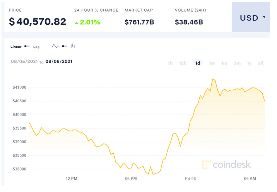Select the 12h time range

tap(183, 63)
